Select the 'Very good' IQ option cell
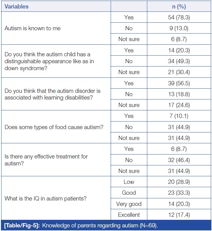This screenshot has height=231, width=212. [129, 204]
